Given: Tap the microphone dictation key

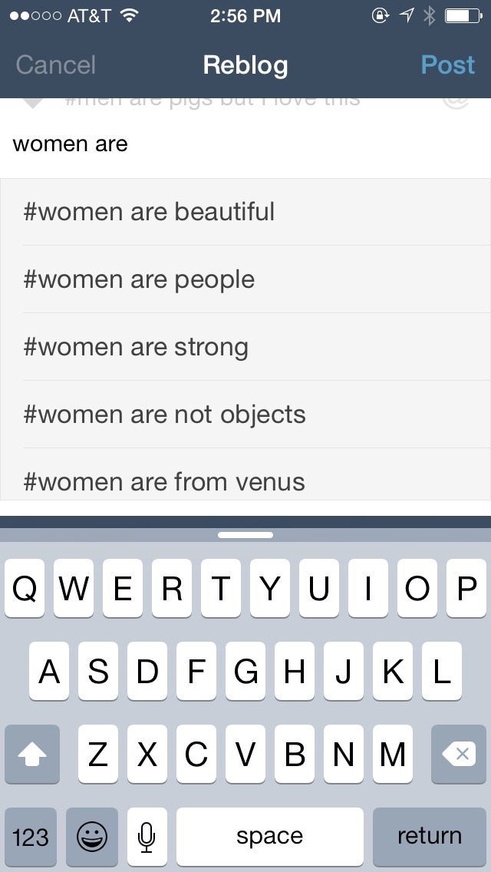Looking at the screenshot, I should click(147, 837).
